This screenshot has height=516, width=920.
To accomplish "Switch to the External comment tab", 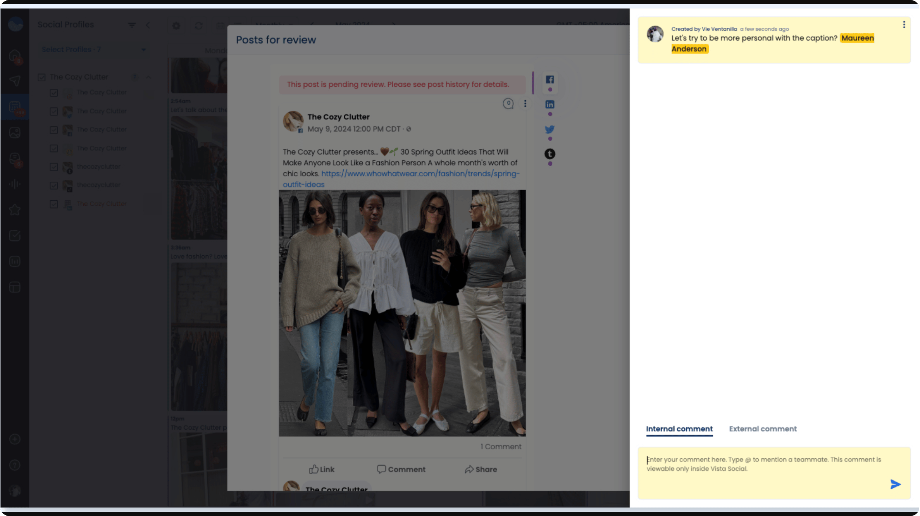I will 762,429.
